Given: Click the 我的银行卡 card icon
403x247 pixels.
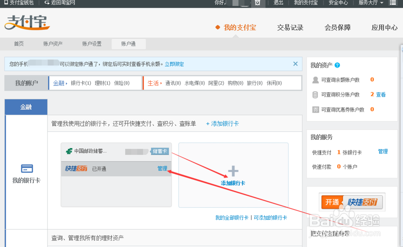Looking at the screenshot, I should click(x=27, y=168).
